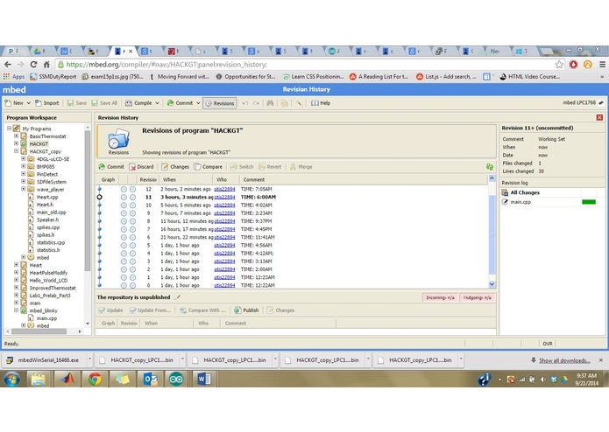The image size is (609, 432).
Task: Click the binoculars Find icon
Action: (x=270, y=103)
